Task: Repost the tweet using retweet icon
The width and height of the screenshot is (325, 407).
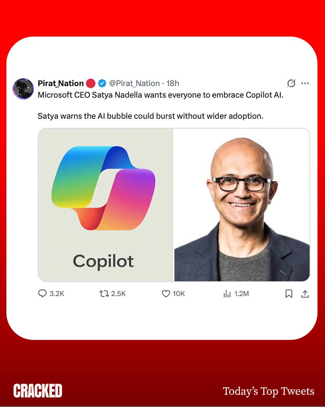Action: [x=104, y=294]
